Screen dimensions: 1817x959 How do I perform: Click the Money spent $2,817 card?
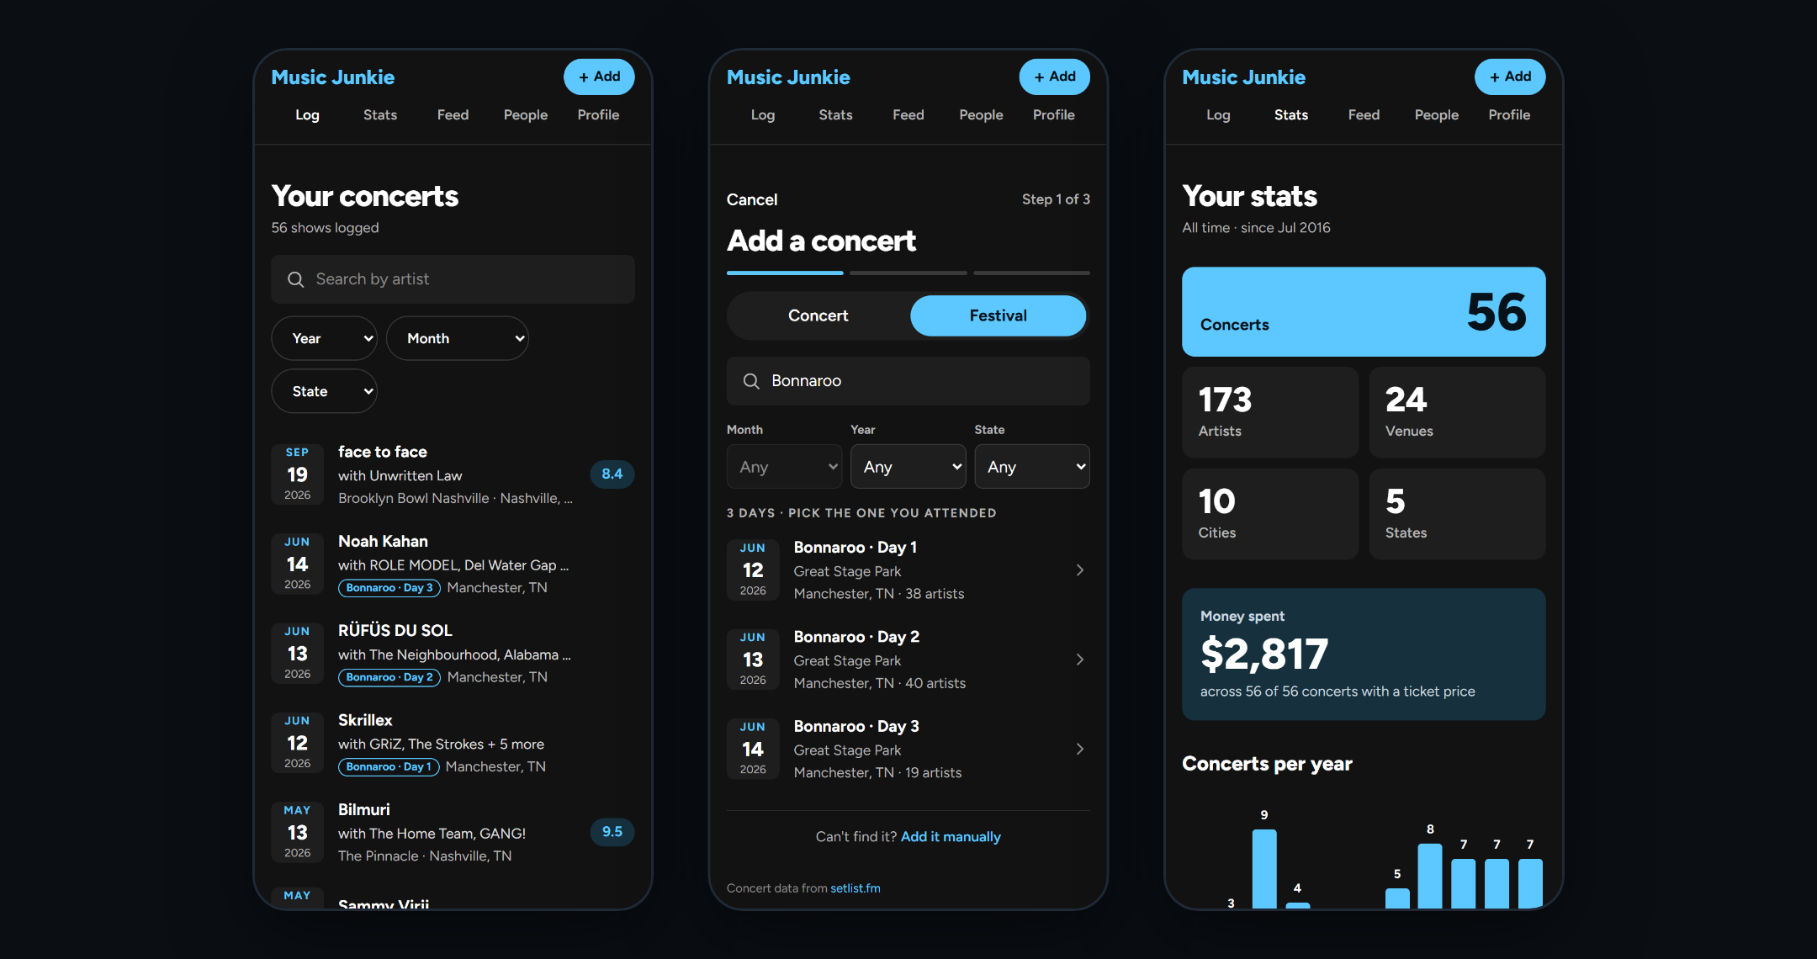coord(1364,654)
